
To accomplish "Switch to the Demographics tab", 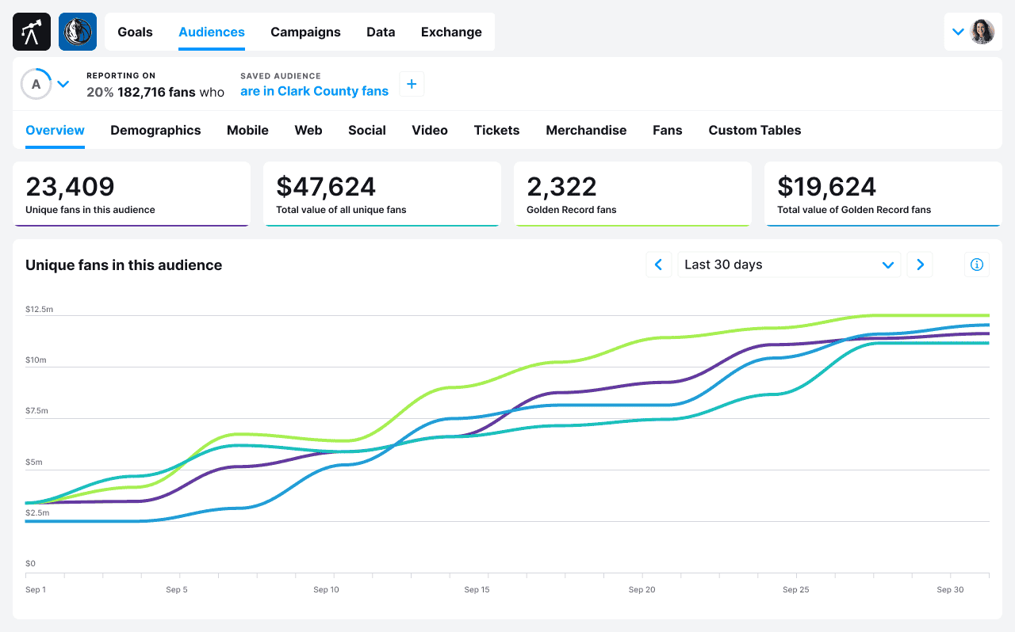I will [x=155, y=130].
